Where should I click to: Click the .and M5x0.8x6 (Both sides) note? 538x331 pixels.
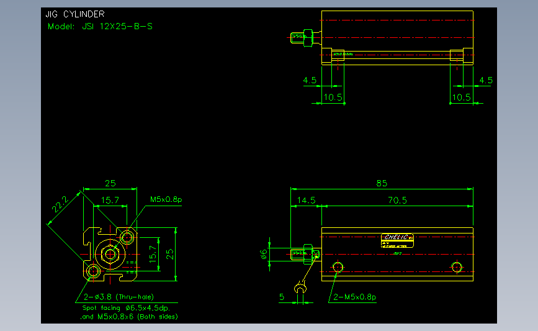tap(129, 317)
